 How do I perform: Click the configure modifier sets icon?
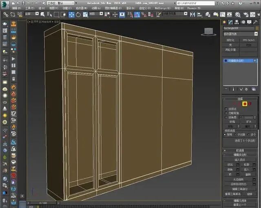tap(254, 89)
